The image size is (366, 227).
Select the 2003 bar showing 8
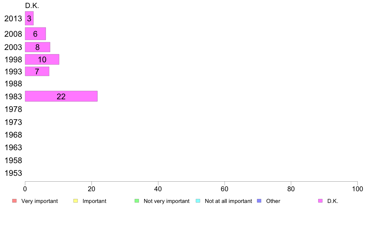[x=37, y=47]
